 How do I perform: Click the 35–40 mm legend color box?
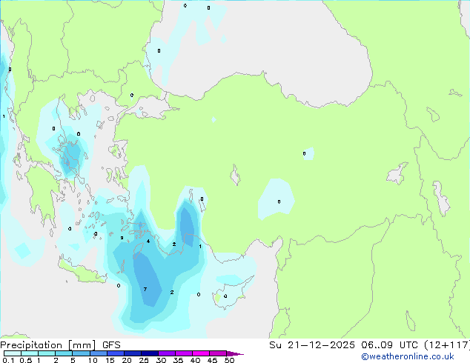pyautogui.click(x=183, y=353)
